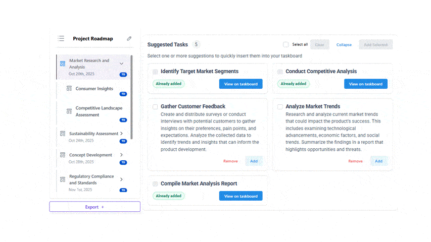The width and height of the screenshot is (431, 242).
Task: Check the Analyze Market Trends checkbox
Action: [280, 106]
